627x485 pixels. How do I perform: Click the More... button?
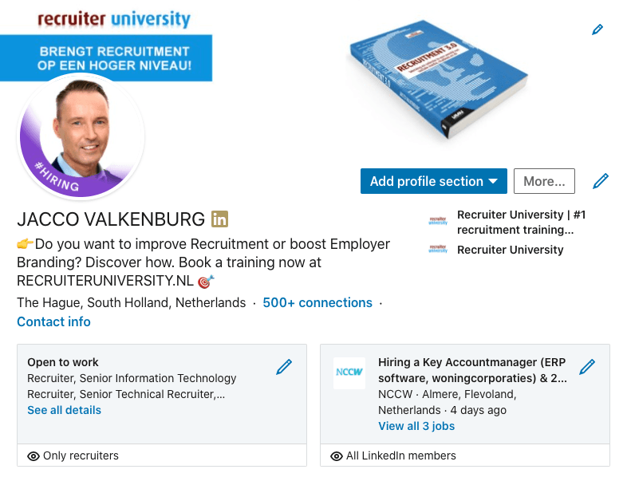[x=544, y=181]
